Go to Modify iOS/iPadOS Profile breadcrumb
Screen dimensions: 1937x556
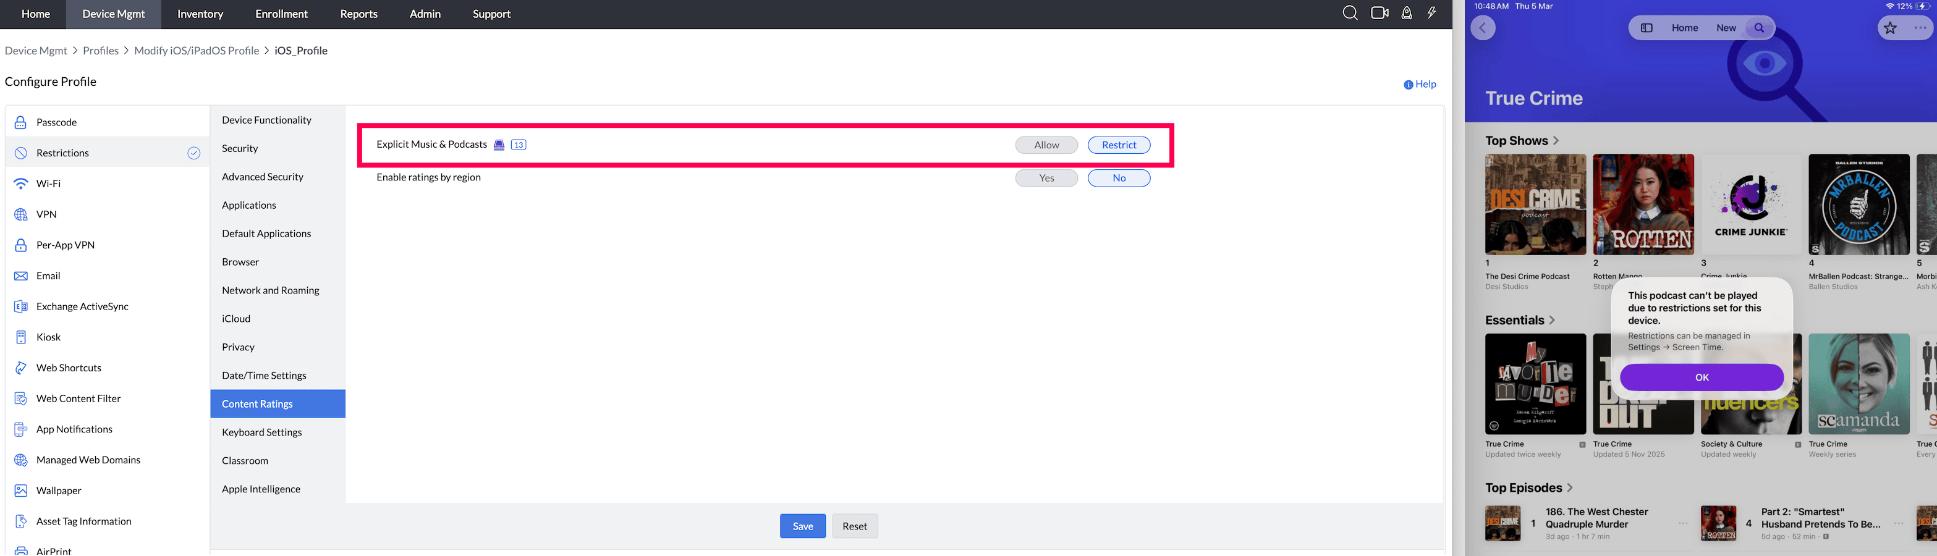[197, 51]
